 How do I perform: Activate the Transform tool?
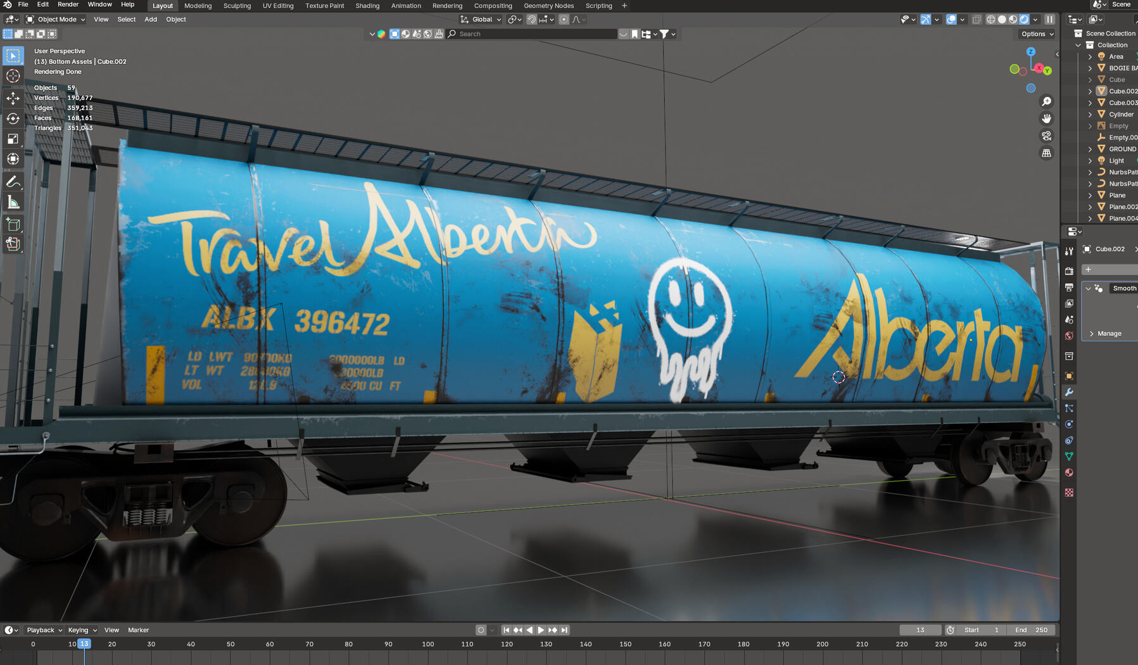click(13, 159)
